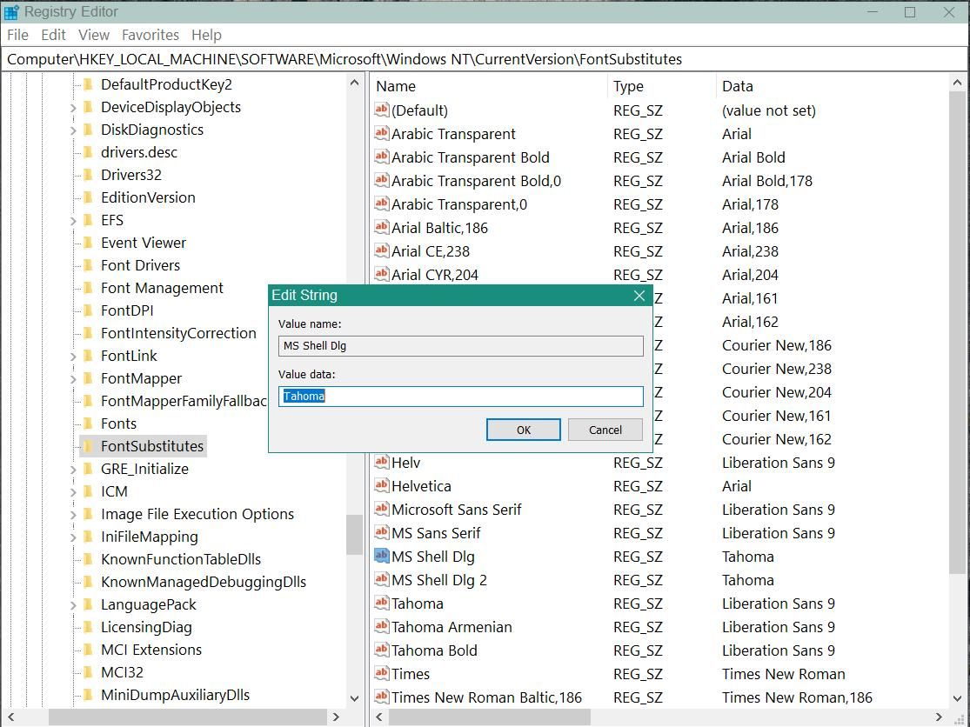Expand the GRE_Initialize key
This screenshot has height=727, width=970.
(73, 470)
